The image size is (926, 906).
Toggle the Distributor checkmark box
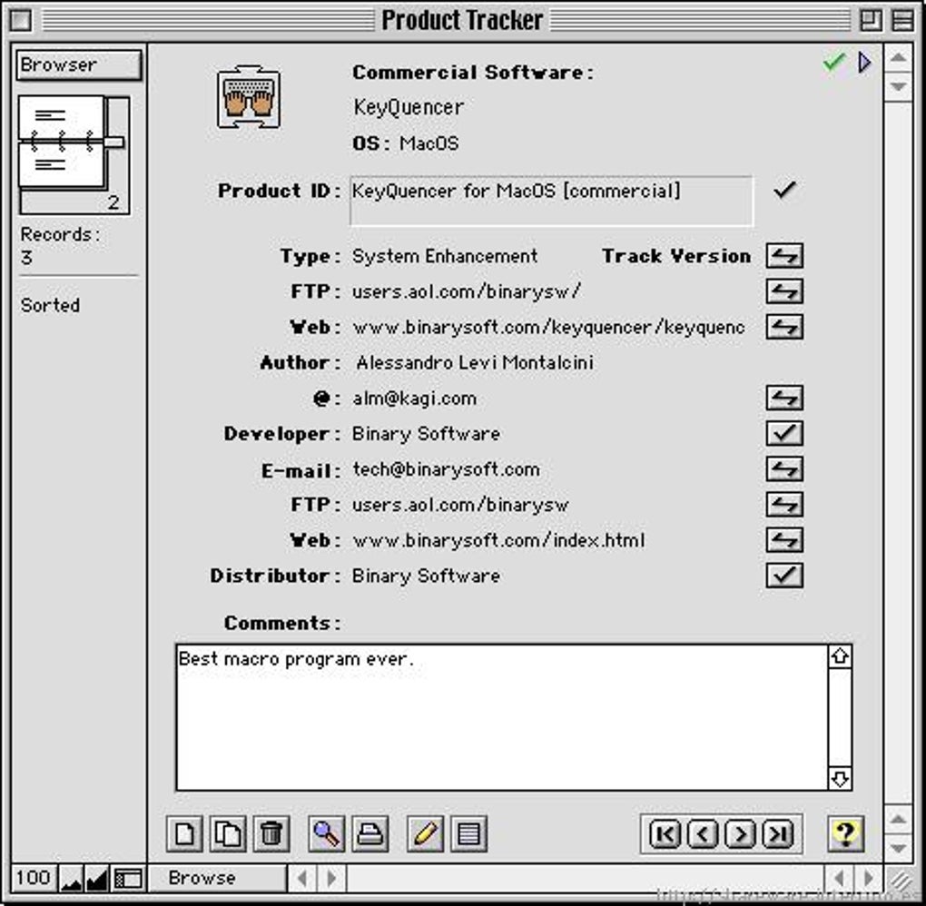(784, 576)
